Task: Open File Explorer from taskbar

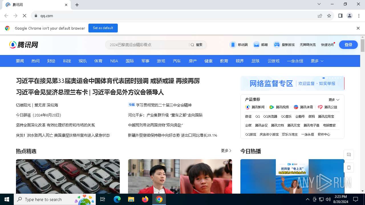Action: [131, 199]
